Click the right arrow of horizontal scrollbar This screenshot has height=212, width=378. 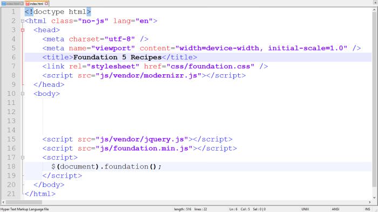tap(369, 202)
